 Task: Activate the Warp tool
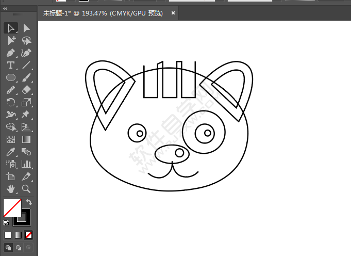11,115
